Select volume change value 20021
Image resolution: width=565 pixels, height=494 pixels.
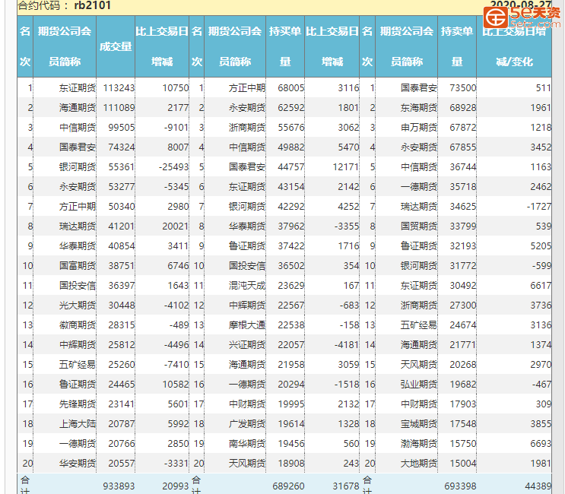coord(176,226)
